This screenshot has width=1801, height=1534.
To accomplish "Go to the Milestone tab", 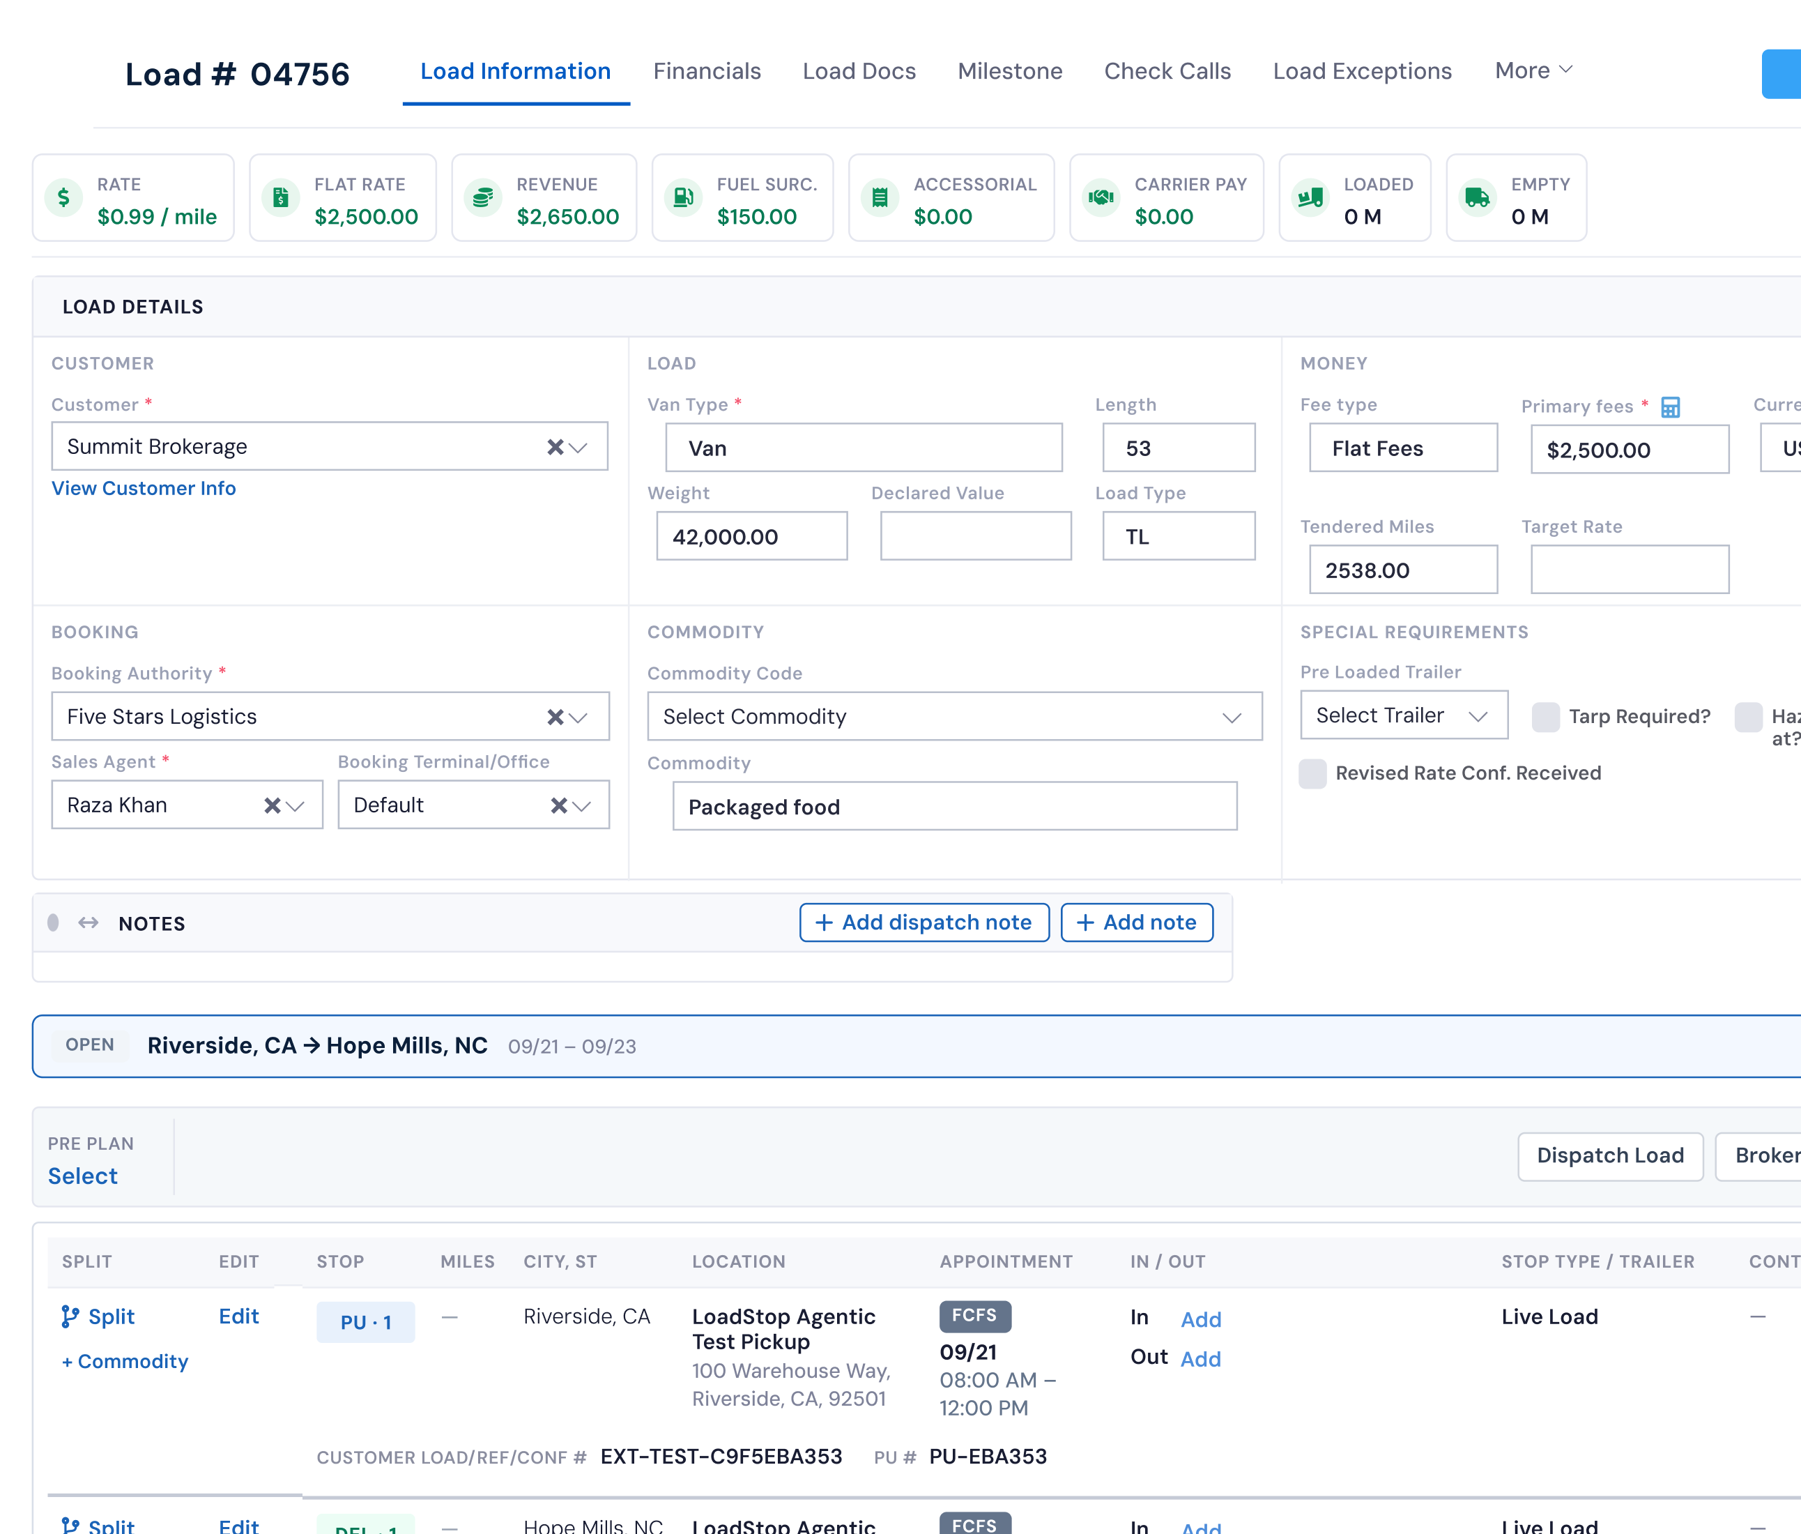I will click(1010, 71).
